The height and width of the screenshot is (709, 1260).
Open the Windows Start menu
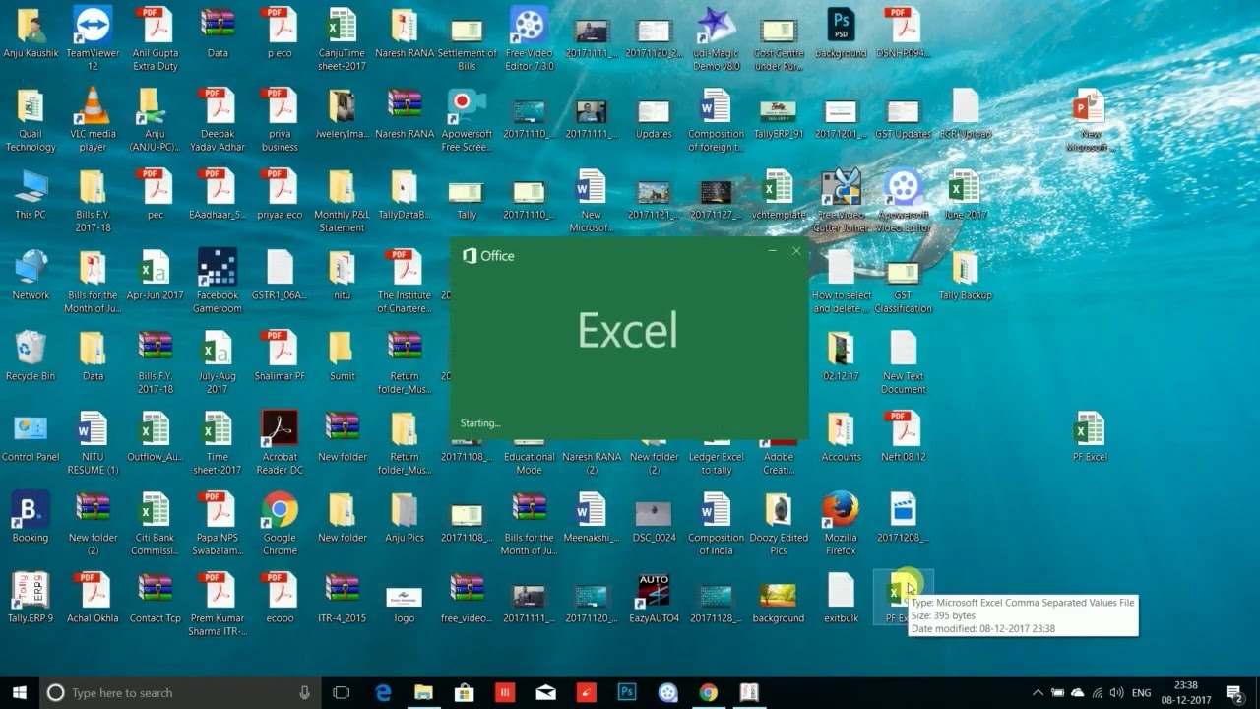pyautogui.click(x=19, y=693)
